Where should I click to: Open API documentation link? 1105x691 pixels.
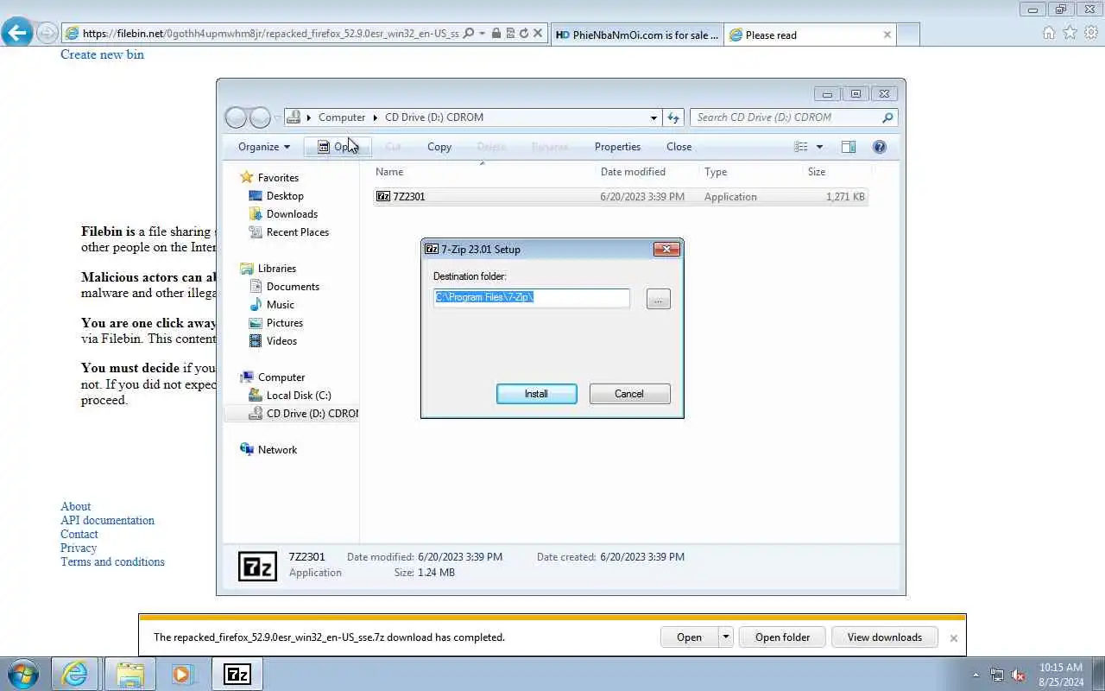tap(107, 521)
